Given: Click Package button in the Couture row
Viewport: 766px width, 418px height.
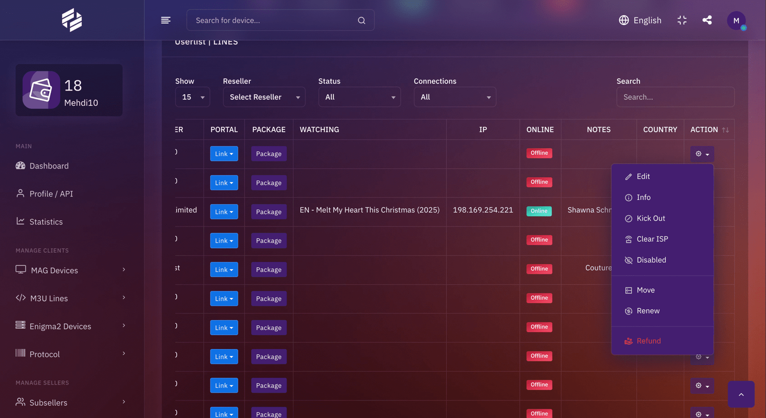Looking at the screenshot, I should tap(269, 270).
